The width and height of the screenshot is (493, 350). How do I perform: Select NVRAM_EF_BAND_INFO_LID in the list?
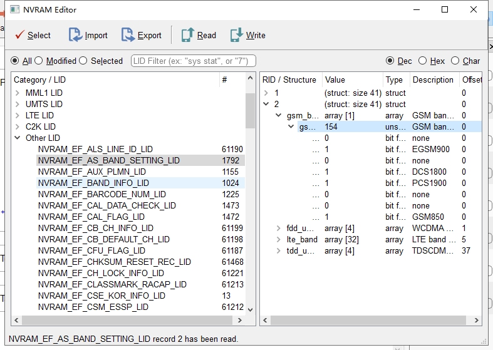[x=93, y=183]
